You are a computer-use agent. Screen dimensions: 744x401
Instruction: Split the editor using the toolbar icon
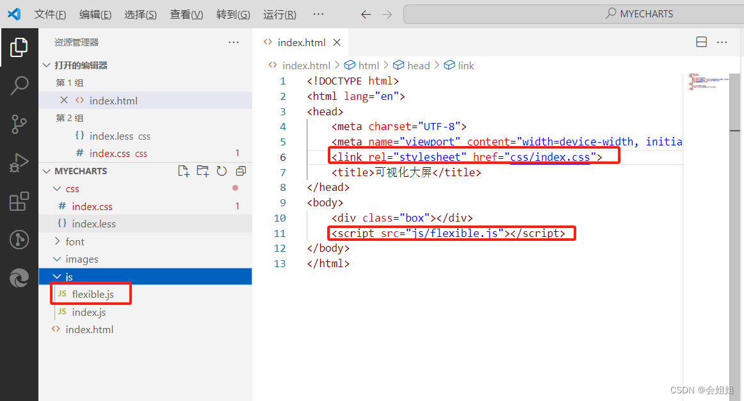(x=701, y=41)
